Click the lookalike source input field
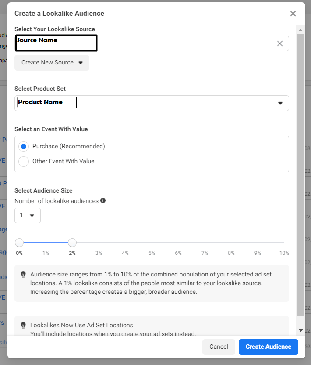The image size is (311, 365). [x=184, y=43]
